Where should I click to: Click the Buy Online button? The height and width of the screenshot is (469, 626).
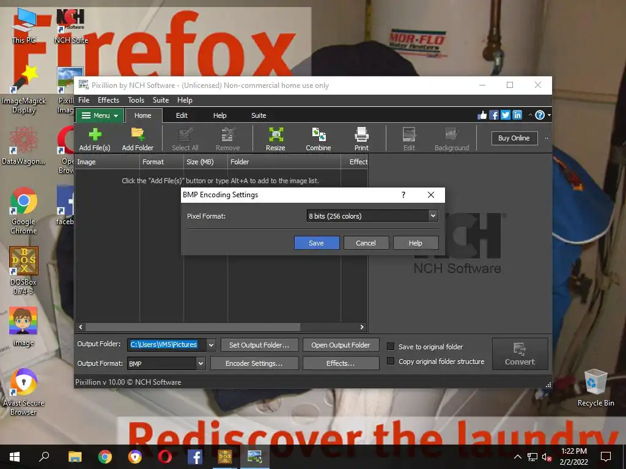pyautogui.click(x=514, y=138)
